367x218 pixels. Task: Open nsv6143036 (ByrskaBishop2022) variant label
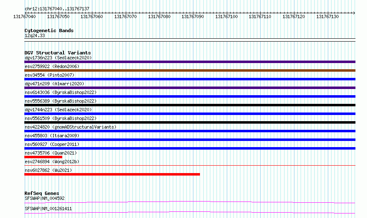click(x=61, y=92)
